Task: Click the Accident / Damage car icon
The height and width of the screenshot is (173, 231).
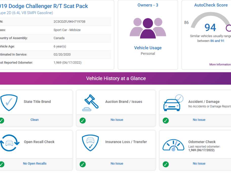Action: 173,103
